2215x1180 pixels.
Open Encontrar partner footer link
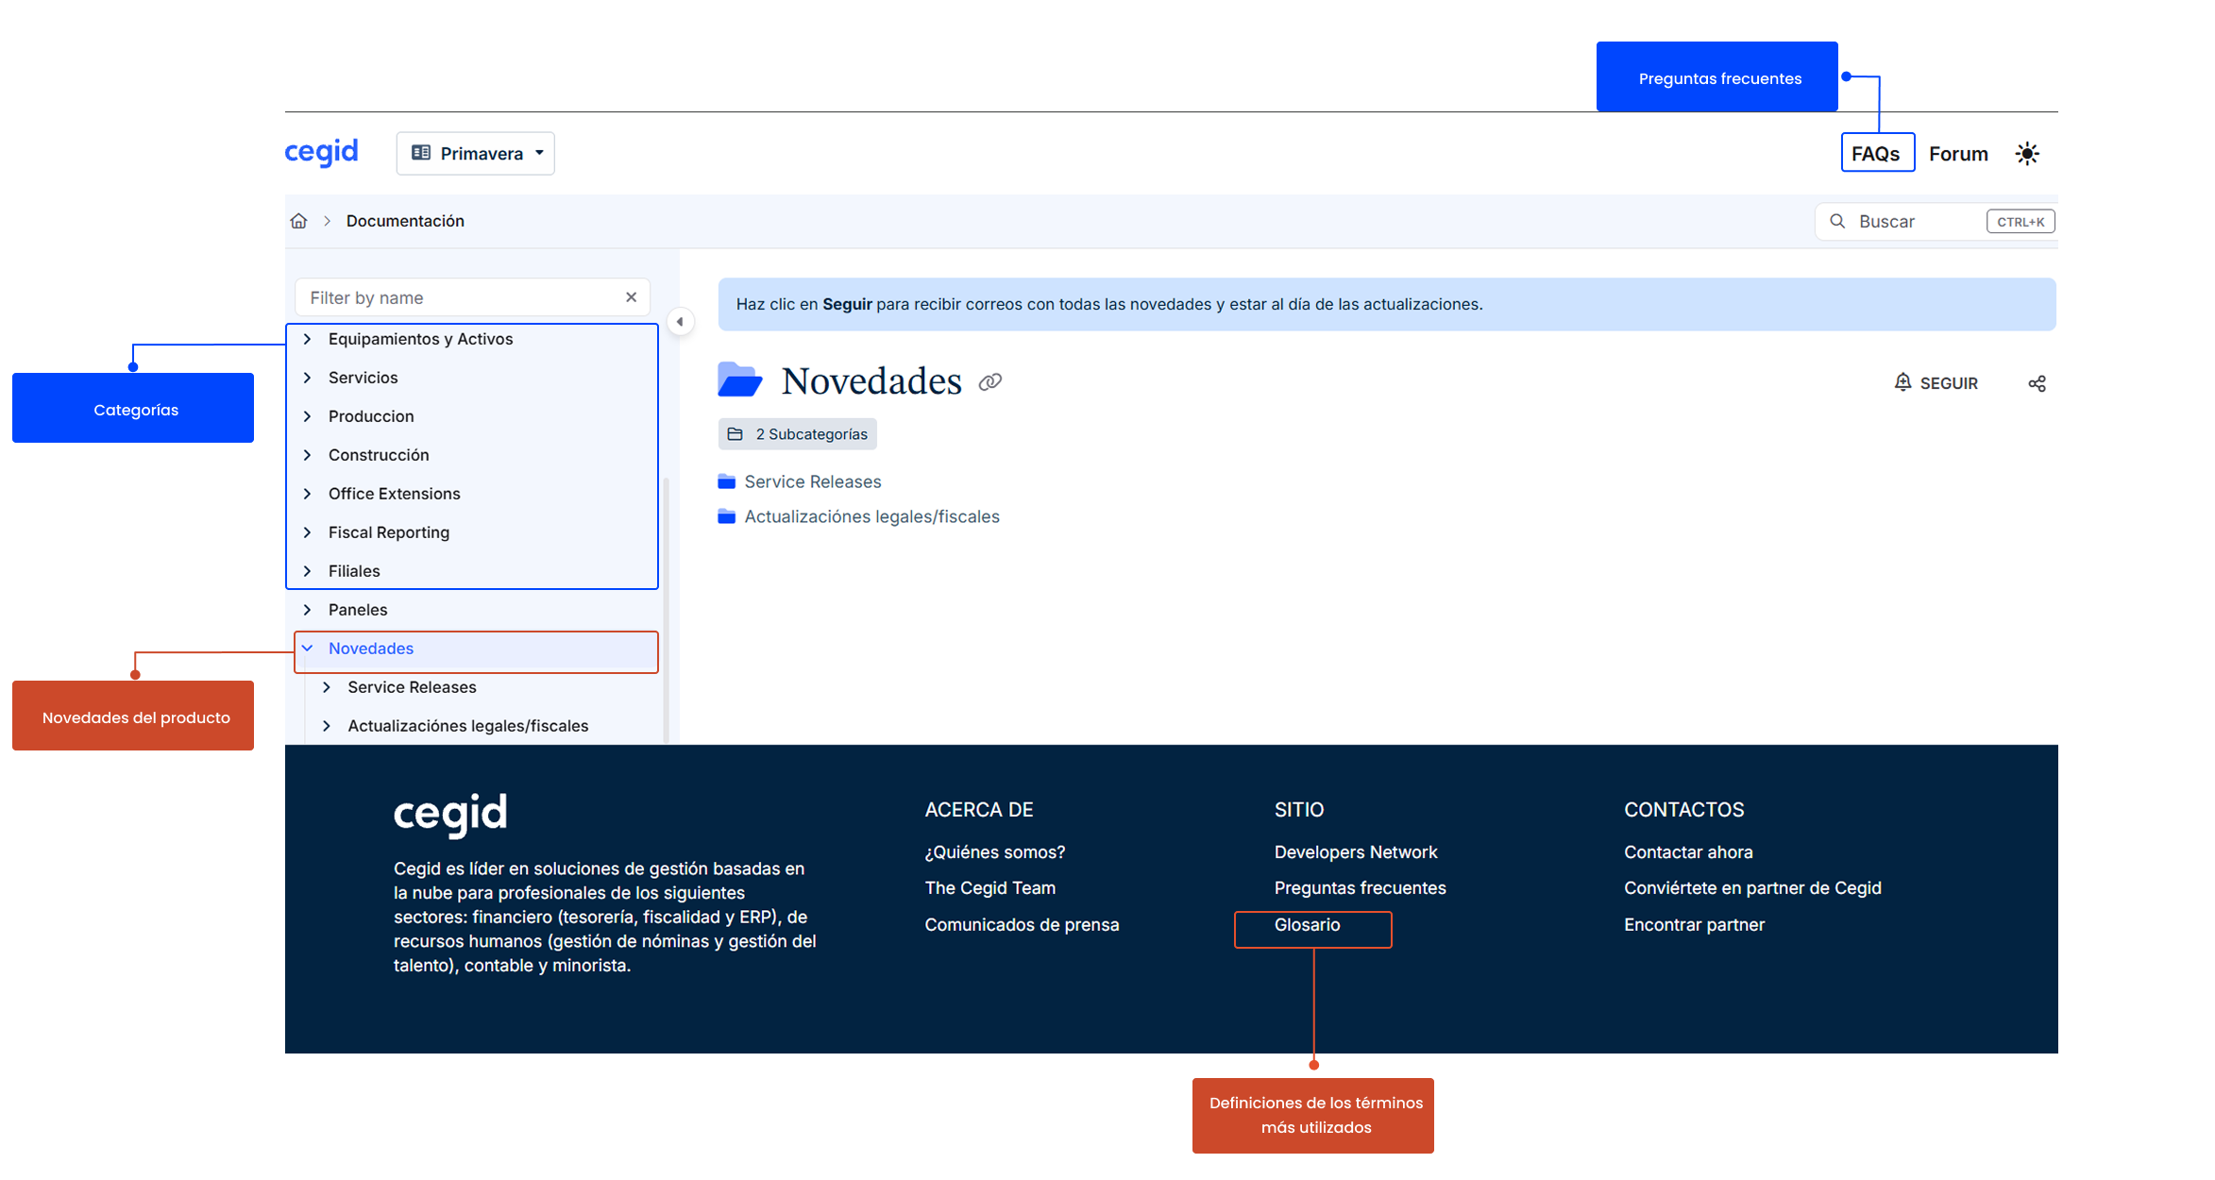pos(1694,925)
